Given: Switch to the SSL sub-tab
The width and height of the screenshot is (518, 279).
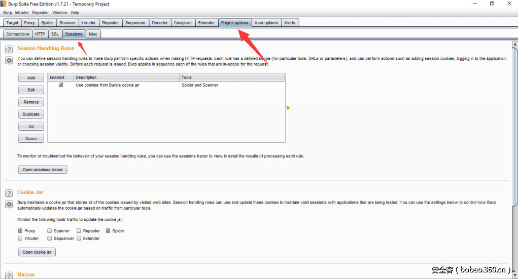Looking at the screenshot, I should [x=55, y=34].
